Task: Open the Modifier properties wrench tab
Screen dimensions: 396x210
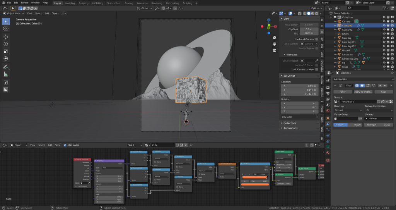Action: pos(328,124)
